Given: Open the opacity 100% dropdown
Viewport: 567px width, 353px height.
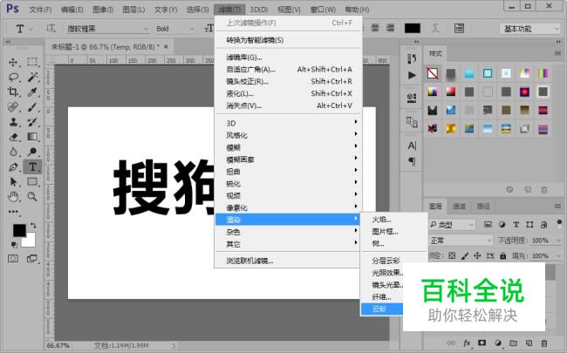Looking at the screenshot, I should tap(558, 241).
